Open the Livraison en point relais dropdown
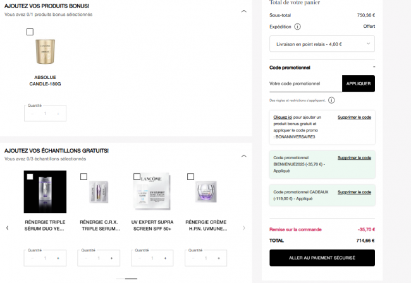The image size is (411, 283). pyautogui.click(x=322, y=44)
